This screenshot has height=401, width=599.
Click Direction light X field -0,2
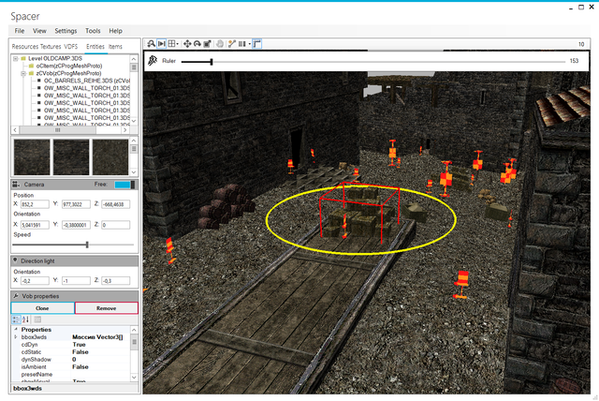click(35, 281)
